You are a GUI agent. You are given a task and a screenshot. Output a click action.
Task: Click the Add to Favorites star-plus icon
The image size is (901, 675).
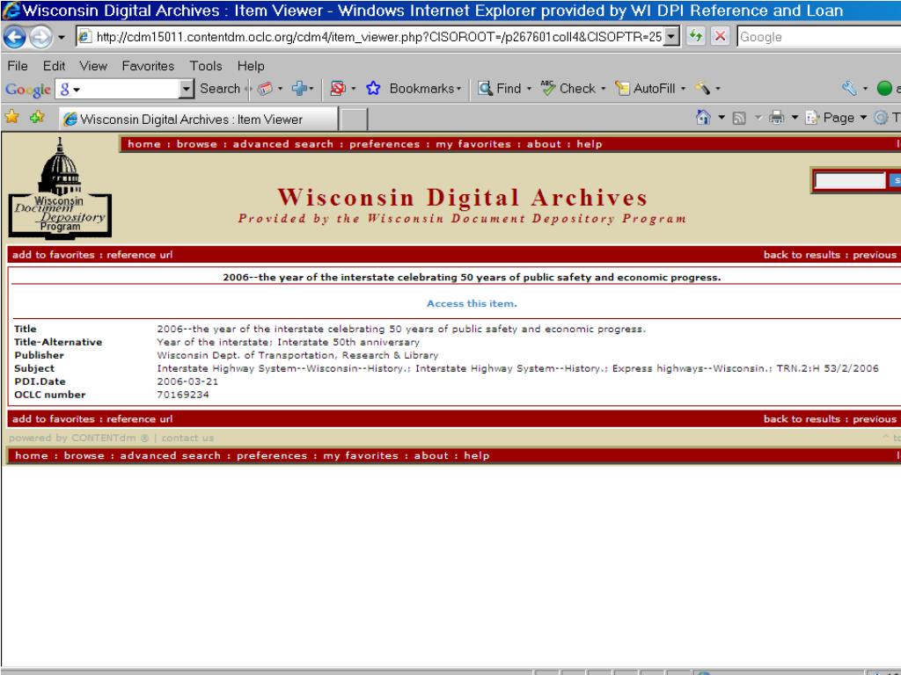tap(37, 118)
